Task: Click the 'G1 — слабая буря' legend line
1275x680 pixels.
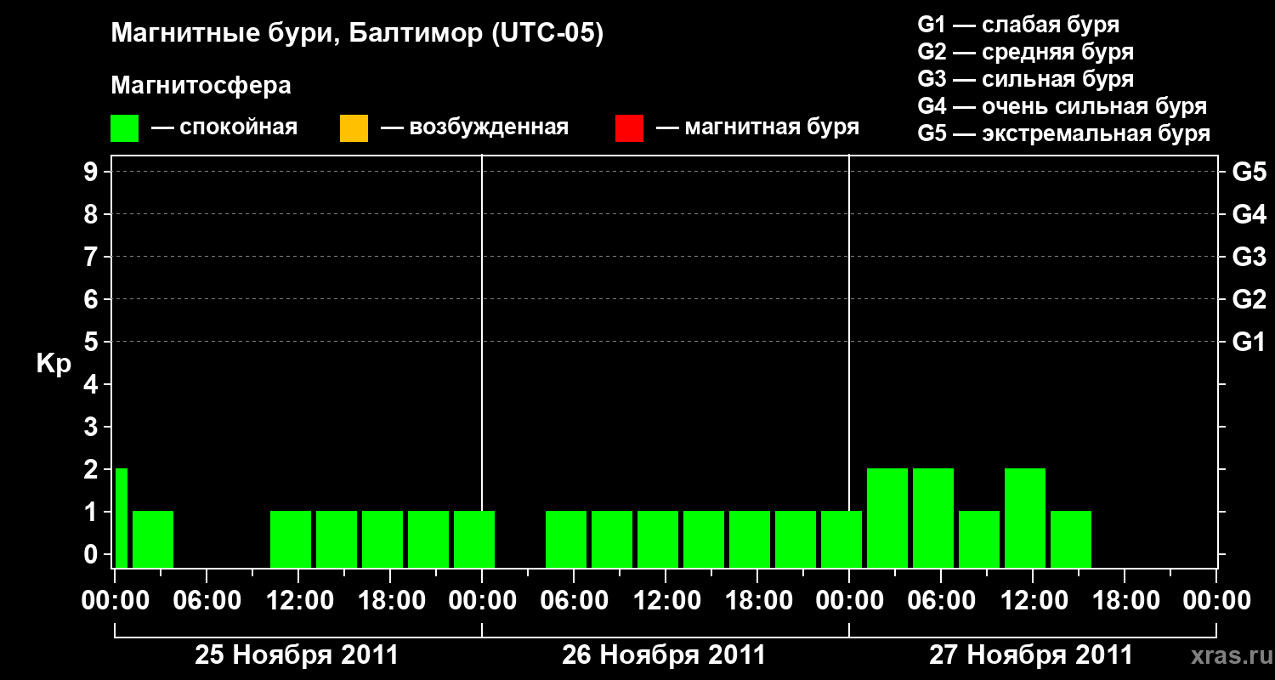Action: tap(1018, 25)
